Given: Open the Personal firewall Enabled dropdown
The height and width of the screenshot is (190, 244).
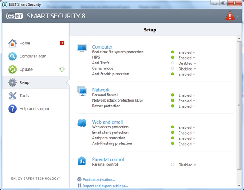Looking at the screenshot, I should [x=187, y=95].
